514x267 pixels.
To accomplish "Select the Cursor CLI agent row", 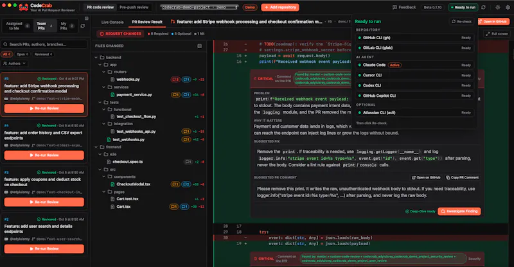I will 414,75.
